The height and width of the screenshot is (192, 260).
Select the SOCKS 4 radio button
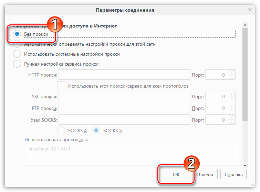tap(61, 131)
